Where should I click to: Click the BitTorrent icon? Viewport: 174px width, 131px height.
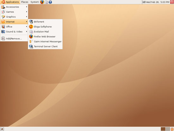(x=31, y=22)
